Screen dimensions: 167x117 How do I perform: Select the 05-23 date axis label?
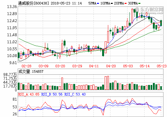pos(162,66)
